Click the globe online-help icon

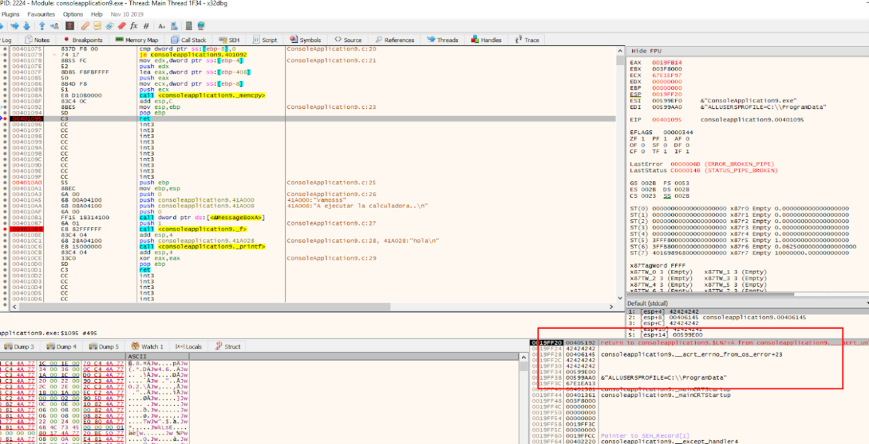pos(201,26)
